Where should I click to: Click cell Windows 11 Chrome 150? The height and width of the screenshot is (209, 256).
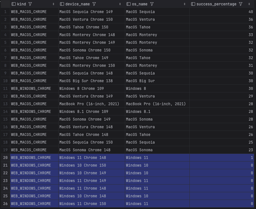[x=92, y=204]
